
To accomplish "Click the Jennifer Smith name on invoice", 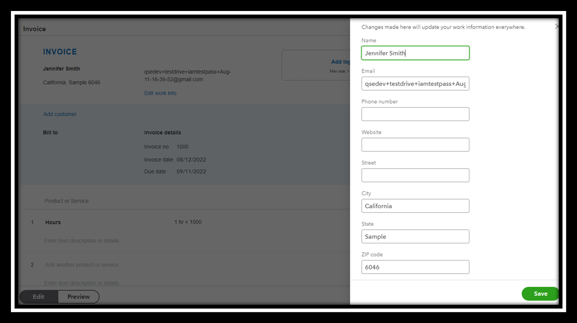I will 62,69.
